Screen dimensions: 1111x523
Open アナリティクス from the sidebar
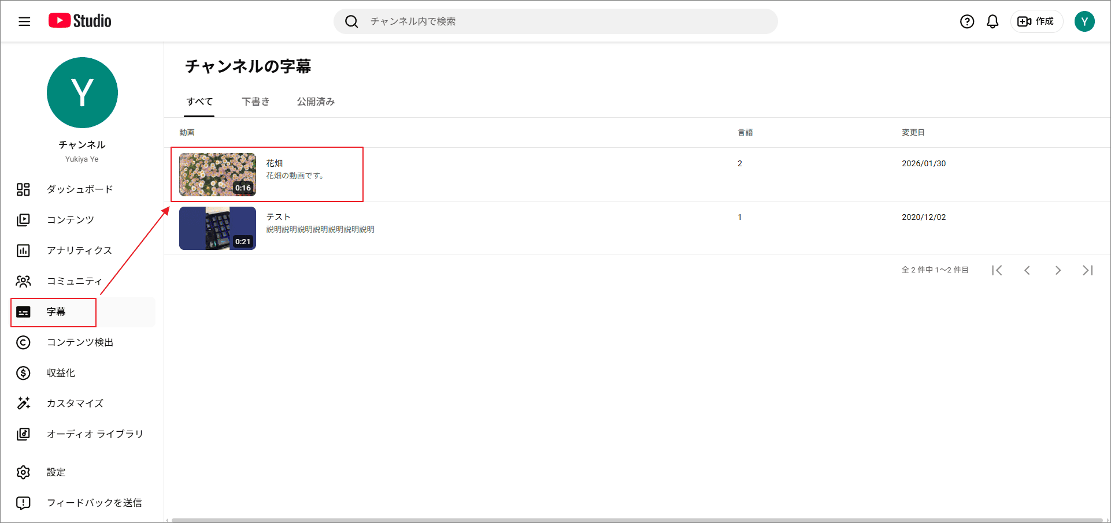pyautogui.click(x=79, y=250)
